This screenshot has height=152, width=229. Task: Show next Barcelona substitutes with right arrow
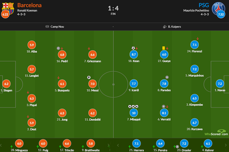click(108, 145)
